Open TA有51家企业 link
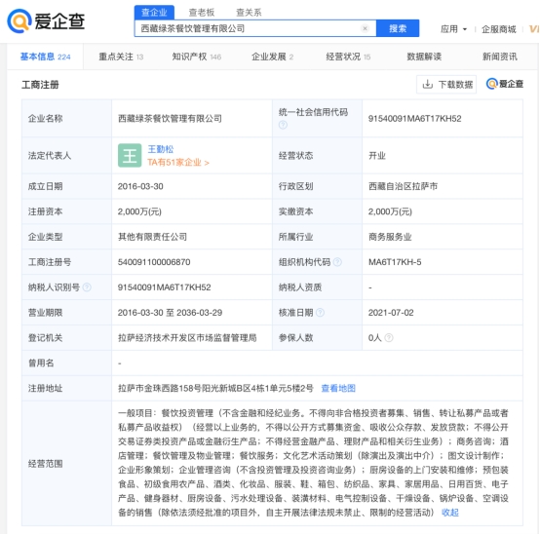 pos(178,163)
